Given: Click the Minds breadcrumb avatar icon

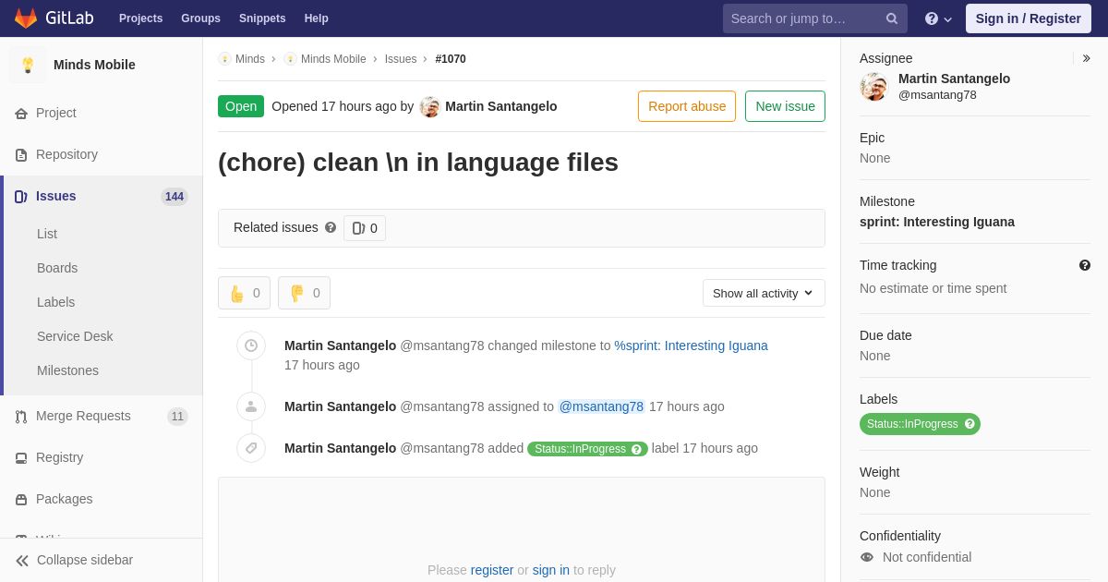Looking at the screenshot, I should [224, 59].
